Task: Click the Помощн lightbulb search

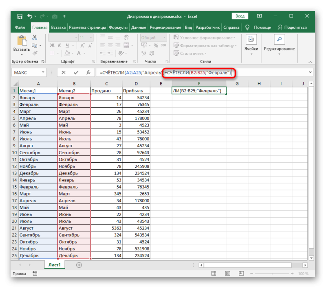Action: pyautogui.click(x=258, y=27)
